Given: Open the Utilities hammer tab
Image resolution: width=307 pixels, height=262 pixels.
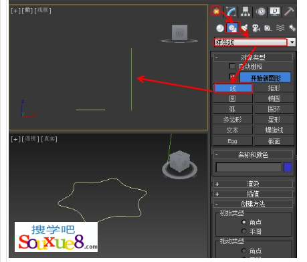Looking at the screenshot, I should pyautogui.click(x=289, y=11).
